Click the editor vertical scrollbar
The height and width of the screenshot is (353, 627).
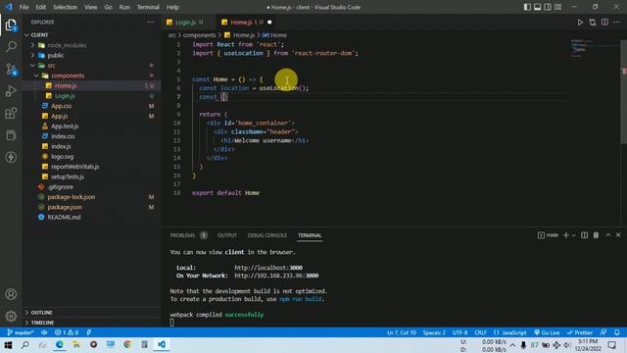pyautogui.click(x=623, y=91)
